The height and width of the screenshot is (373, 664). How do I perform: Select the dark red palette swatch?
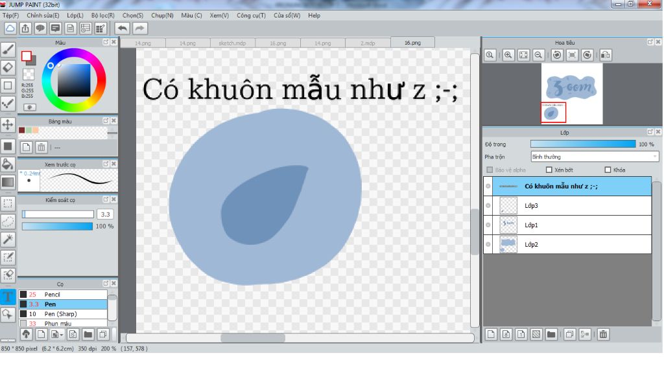(21, 130)
